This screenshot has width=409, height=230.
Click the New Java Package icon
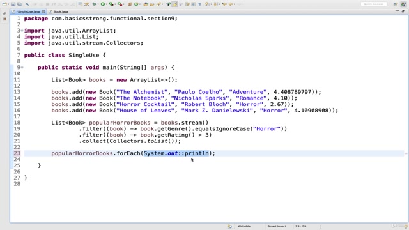click(x=129, y=4)
